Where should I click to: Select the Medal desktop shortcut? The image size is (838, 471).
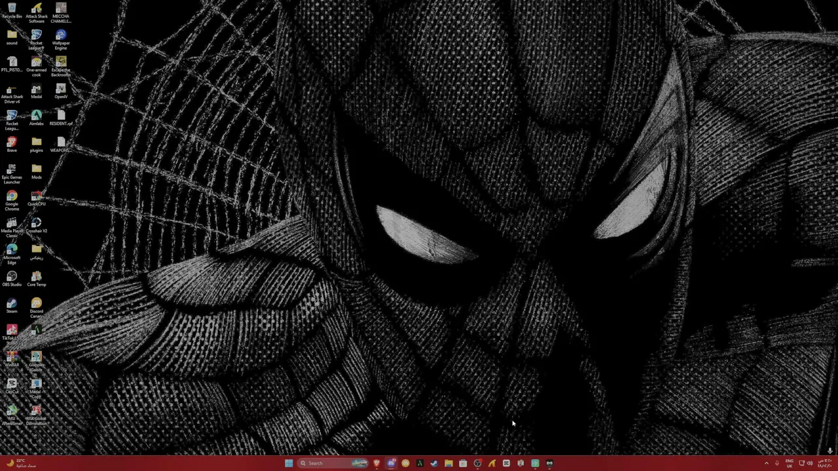click(37, 91)
